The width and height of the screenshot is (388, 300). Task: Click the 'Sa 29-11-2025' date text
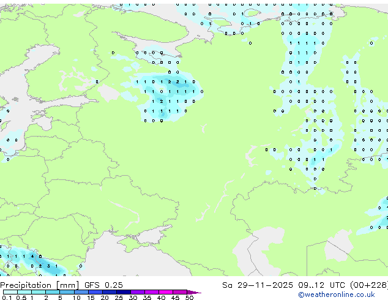tap(258, 285)
